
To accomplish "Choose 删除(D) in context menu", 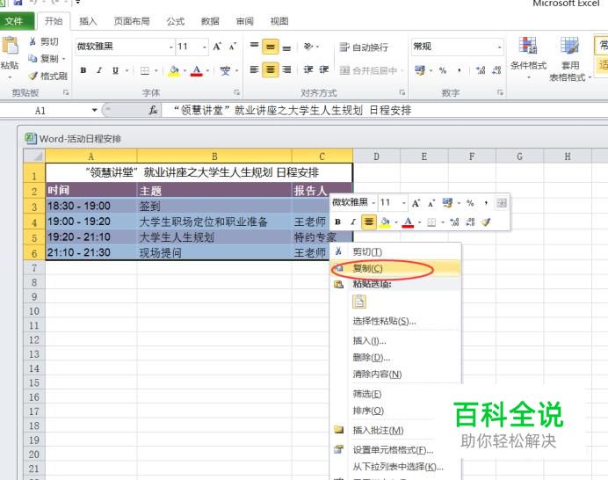I will pos(395,357).
